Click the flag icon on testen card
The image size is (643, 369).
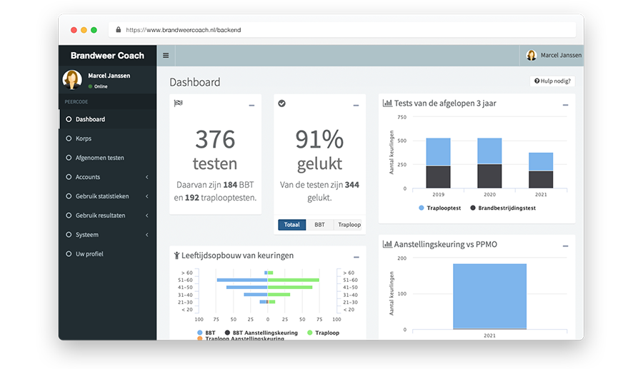178,103
